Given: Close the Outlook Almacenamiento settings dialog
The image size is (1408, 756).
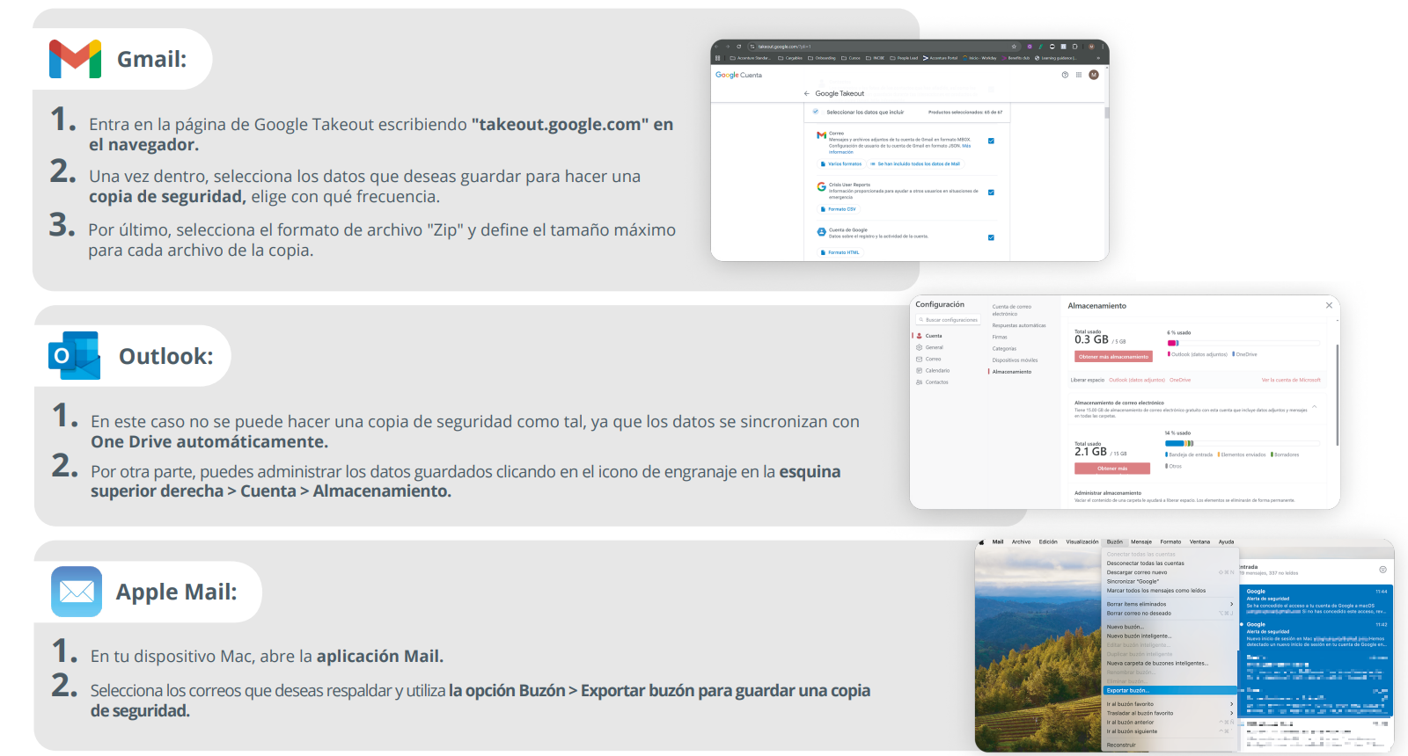Looking at the screenshot, I should [x=1329, y=305].
